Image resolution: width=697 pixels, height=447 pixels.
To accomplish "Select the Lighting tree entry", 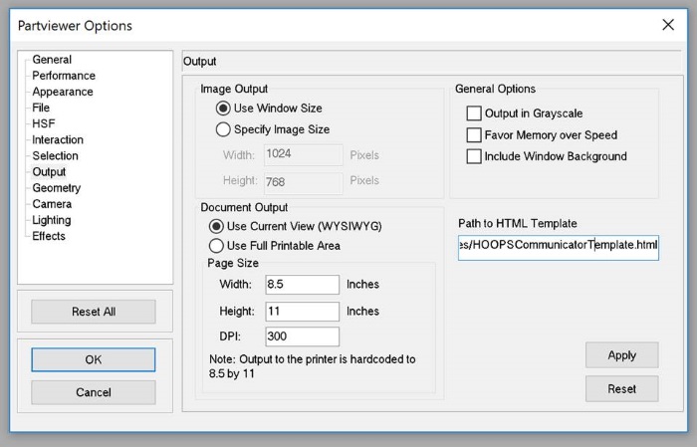I will pyautogui.click(x=52, y=220).
